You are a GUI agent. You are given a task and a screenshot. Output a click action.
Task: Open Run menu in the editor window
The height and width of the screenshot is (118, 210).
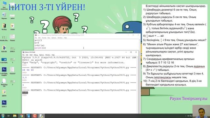click(49, 38)
